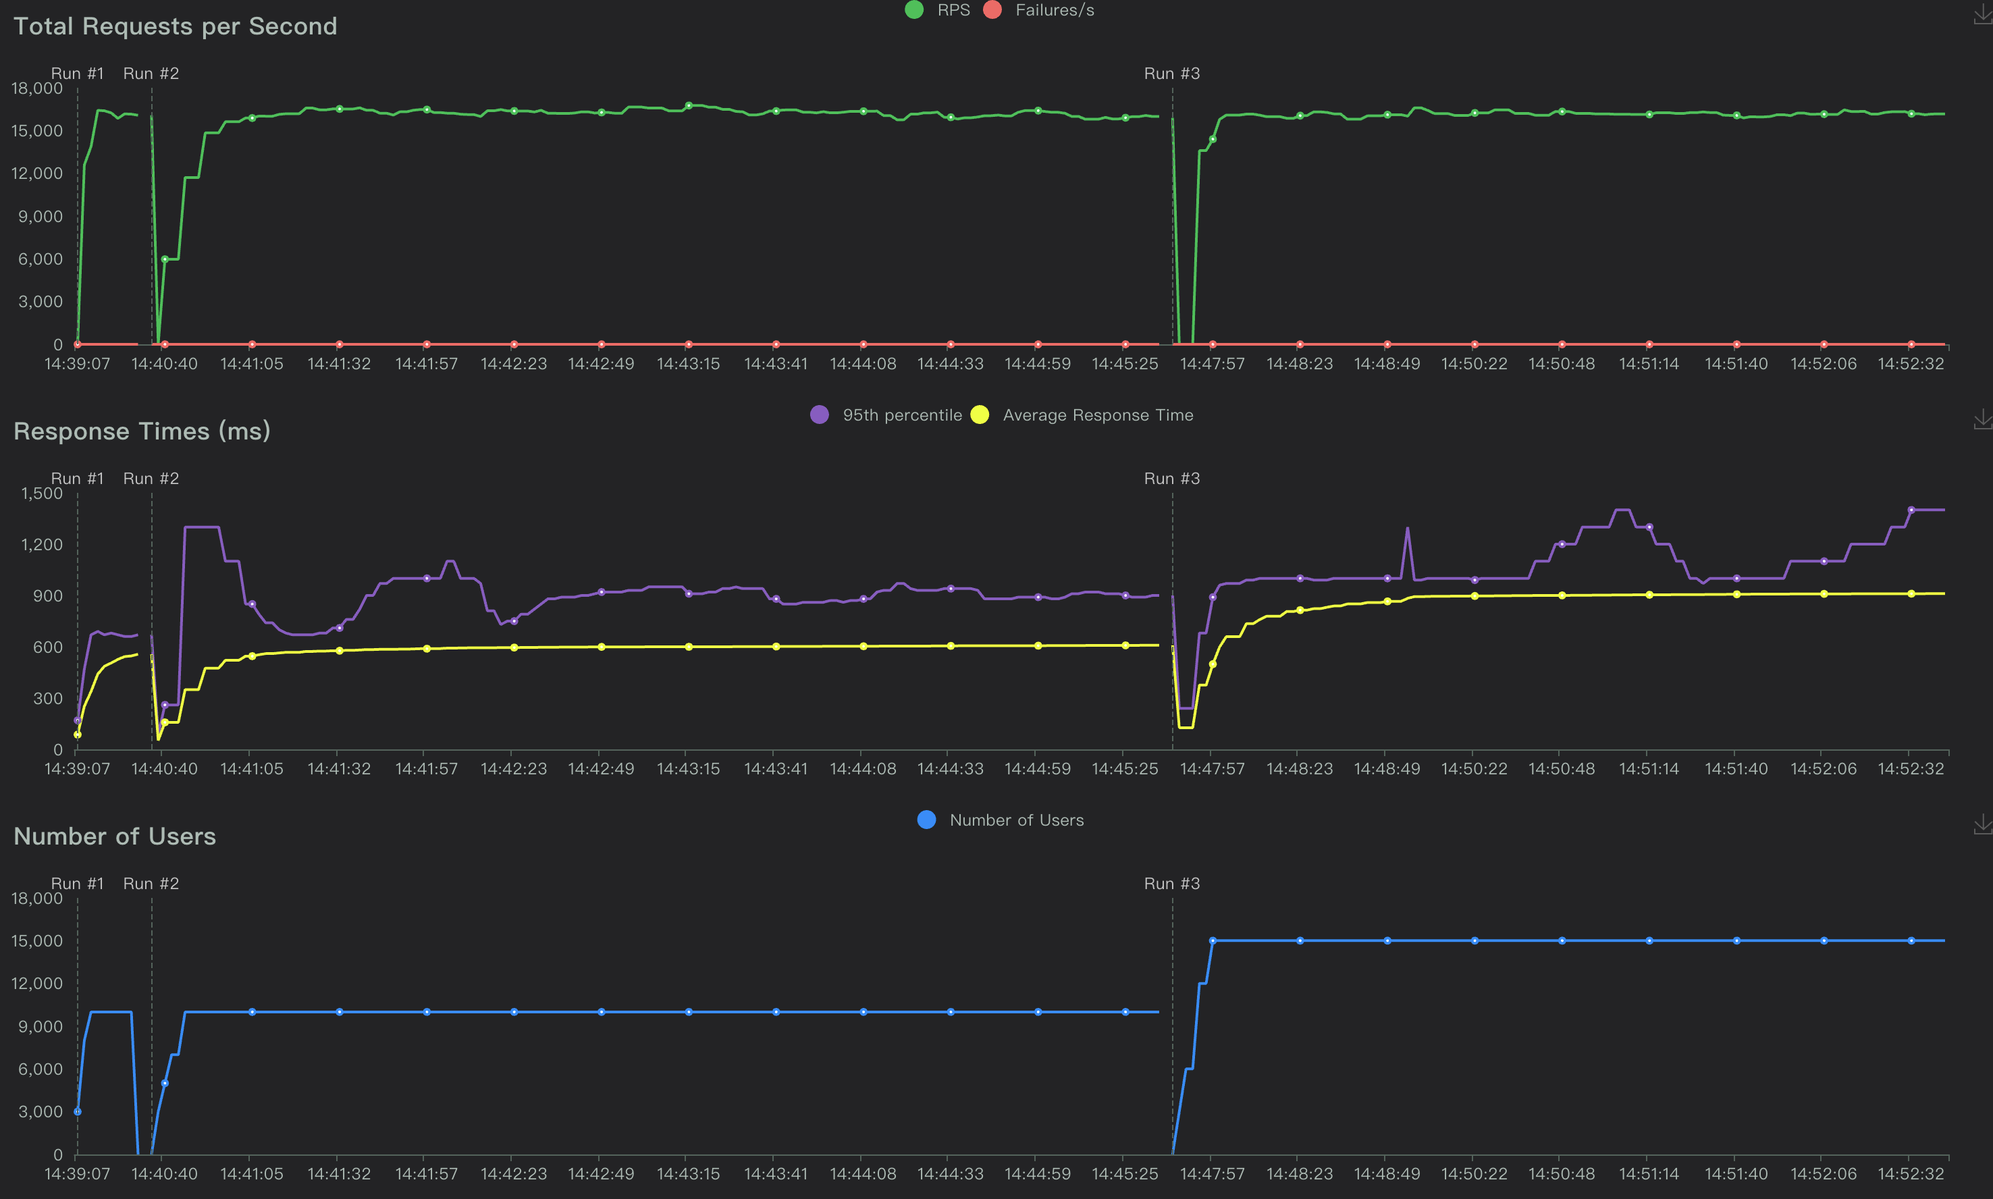This screenshot has height=1199, width=1993.
Task: Click RPS peak data point at 14:43:15
Action: [x=688, y=105]
